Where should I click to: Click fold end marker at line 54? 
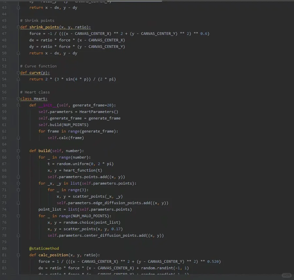(x=18, y=79)
